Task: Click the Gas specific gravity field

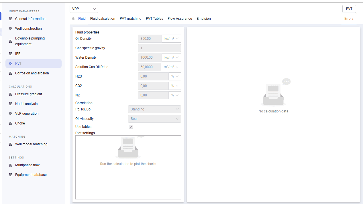Action: 159,48
